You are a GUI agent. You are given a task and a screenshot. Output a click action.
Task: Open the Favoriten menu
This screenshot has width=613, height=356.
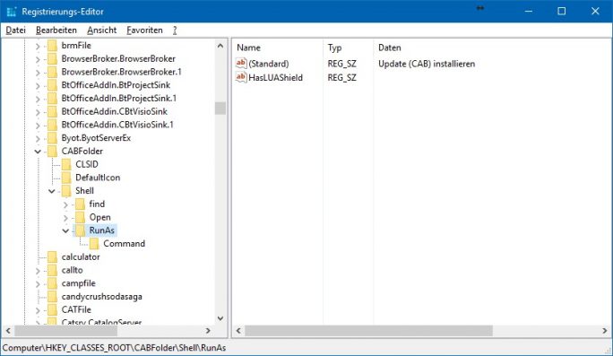(144, 30)
